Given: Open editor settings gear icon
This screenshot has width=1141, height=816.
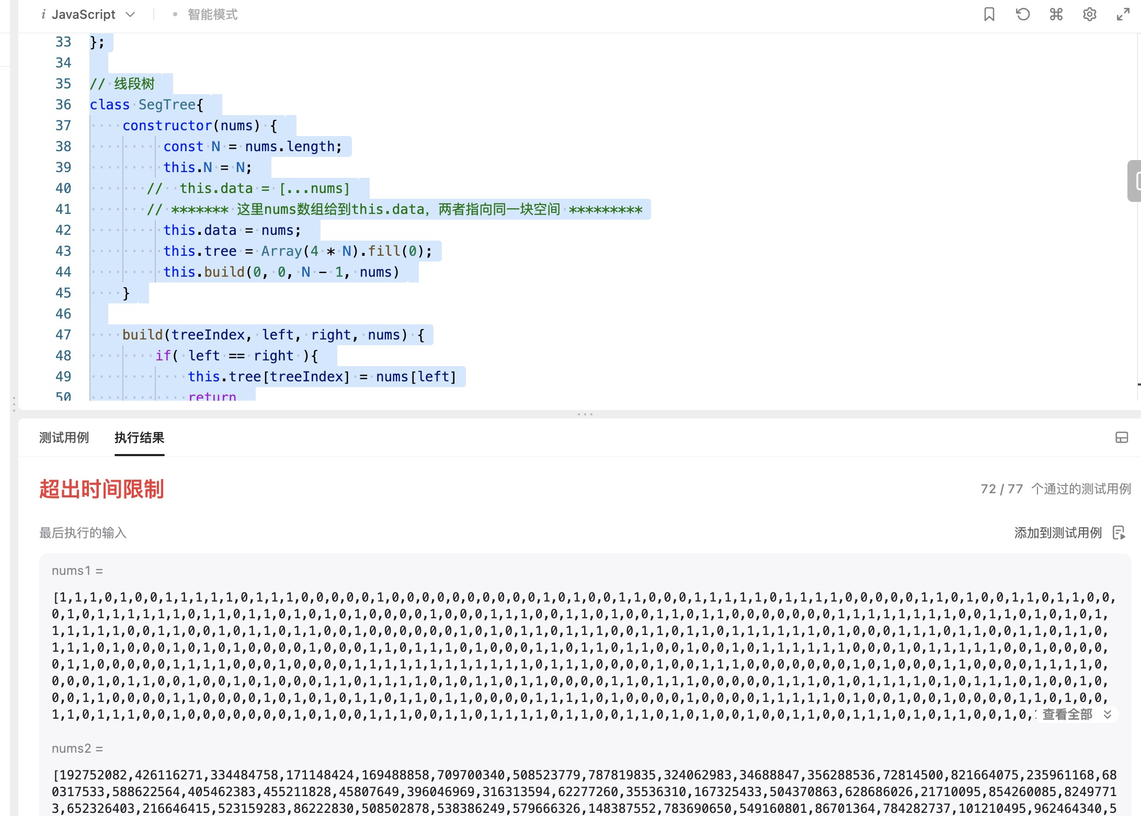Looking at the screenshot, I should [x=1090, y=15].
